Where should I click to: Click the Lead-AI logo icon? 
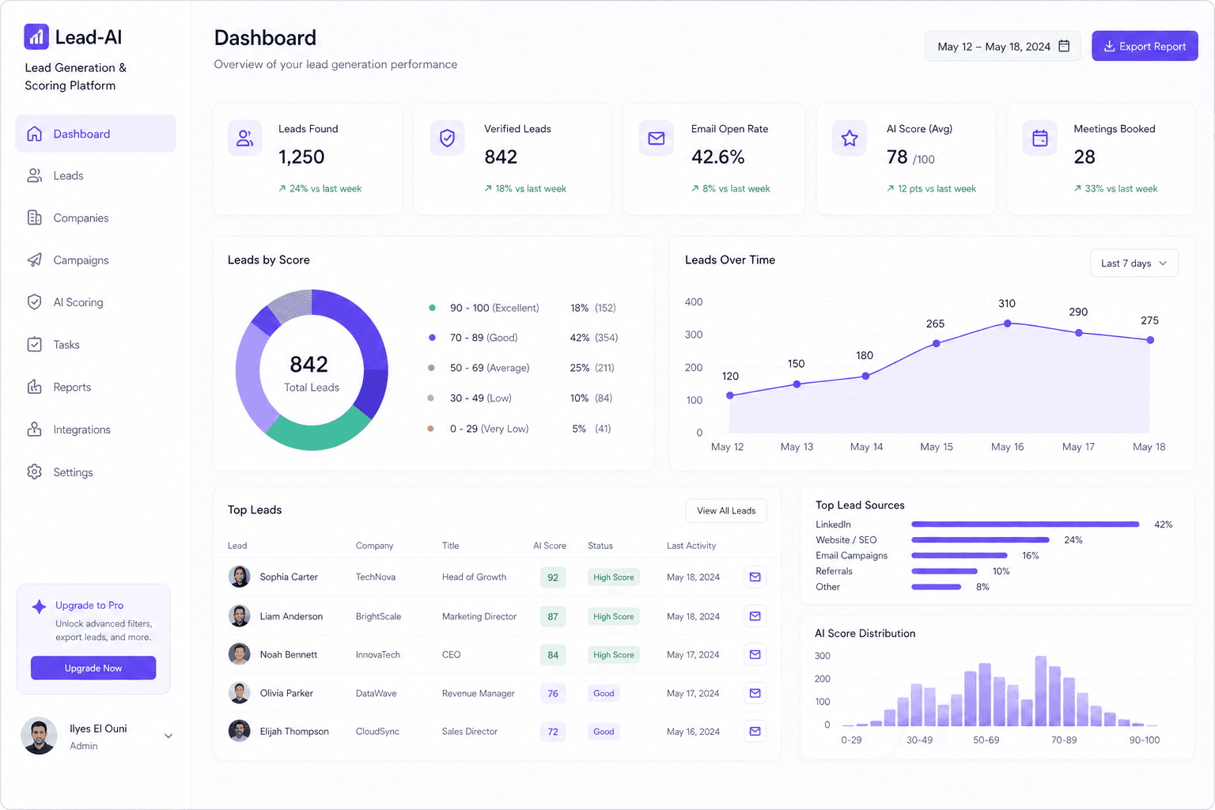pyautogui.click(x=36, y=36)
